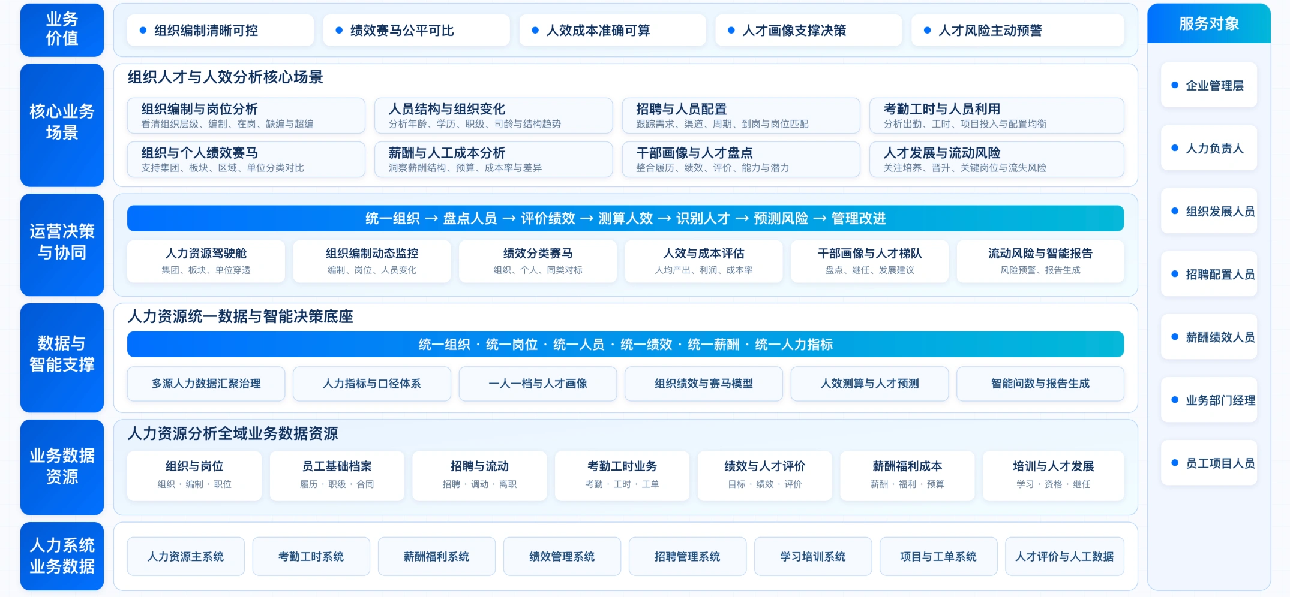Open 组织编制与岗位分析 scenario card
Screen dimensions: 1290x597
[246, 116]
